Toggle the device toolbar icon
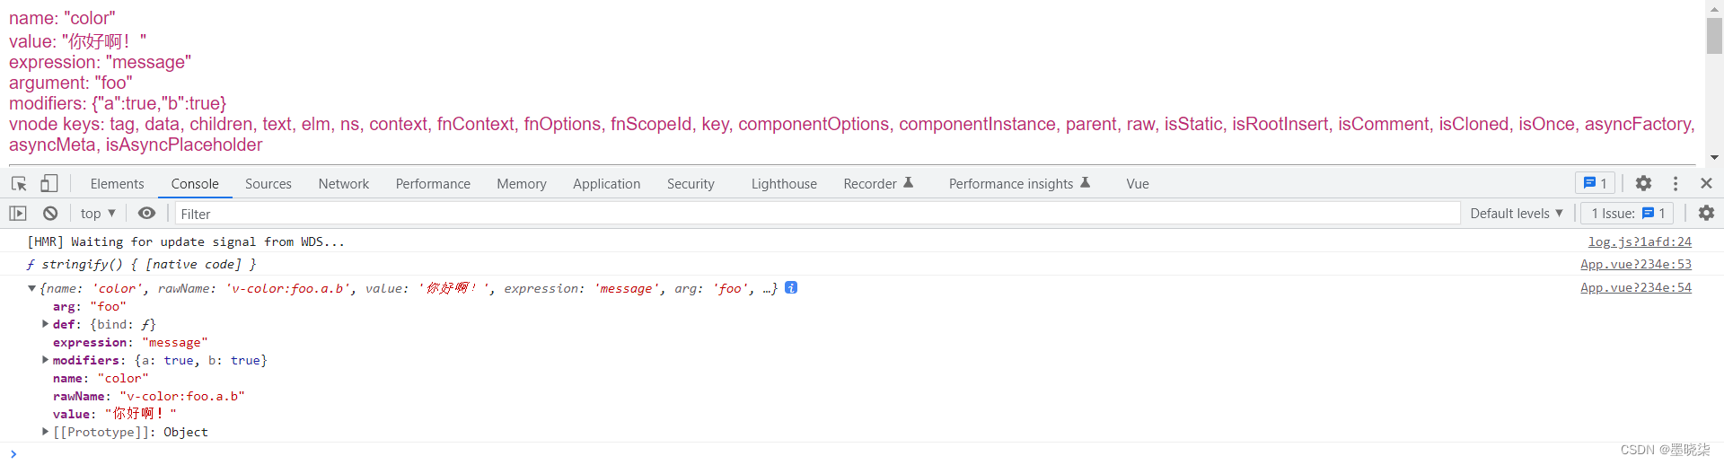Image resolution: width=1724 pixels, height=465 pixels. coord(48,183)
